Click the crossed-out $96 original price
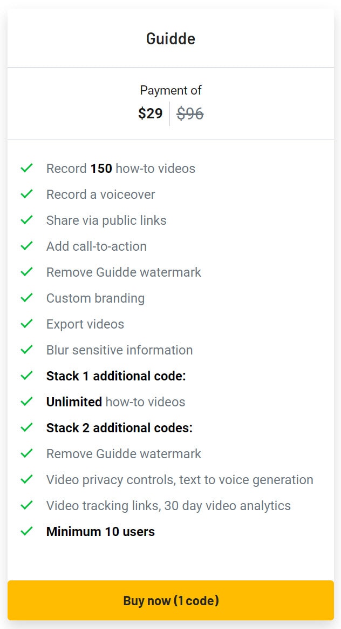 pyautogui.click(x=190, y=113)
